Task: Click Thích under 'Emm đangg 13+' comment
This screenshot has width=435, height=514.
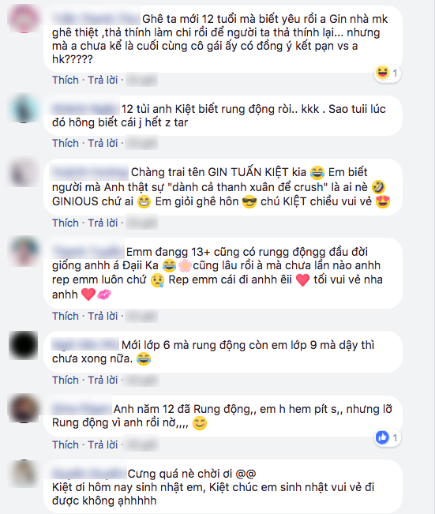Action: [66, 316]
